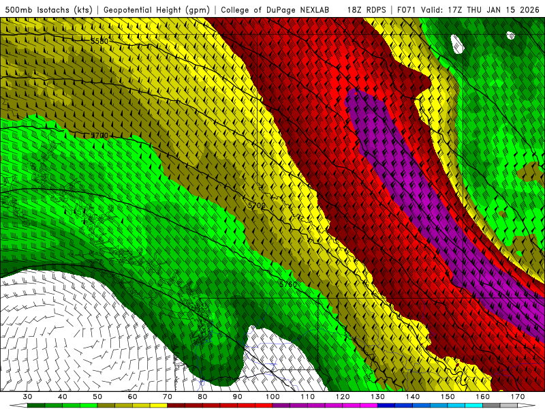Click the 80 value on the color scale
The width and height of the screenshot is (545, 409).
tap(202, 397)
